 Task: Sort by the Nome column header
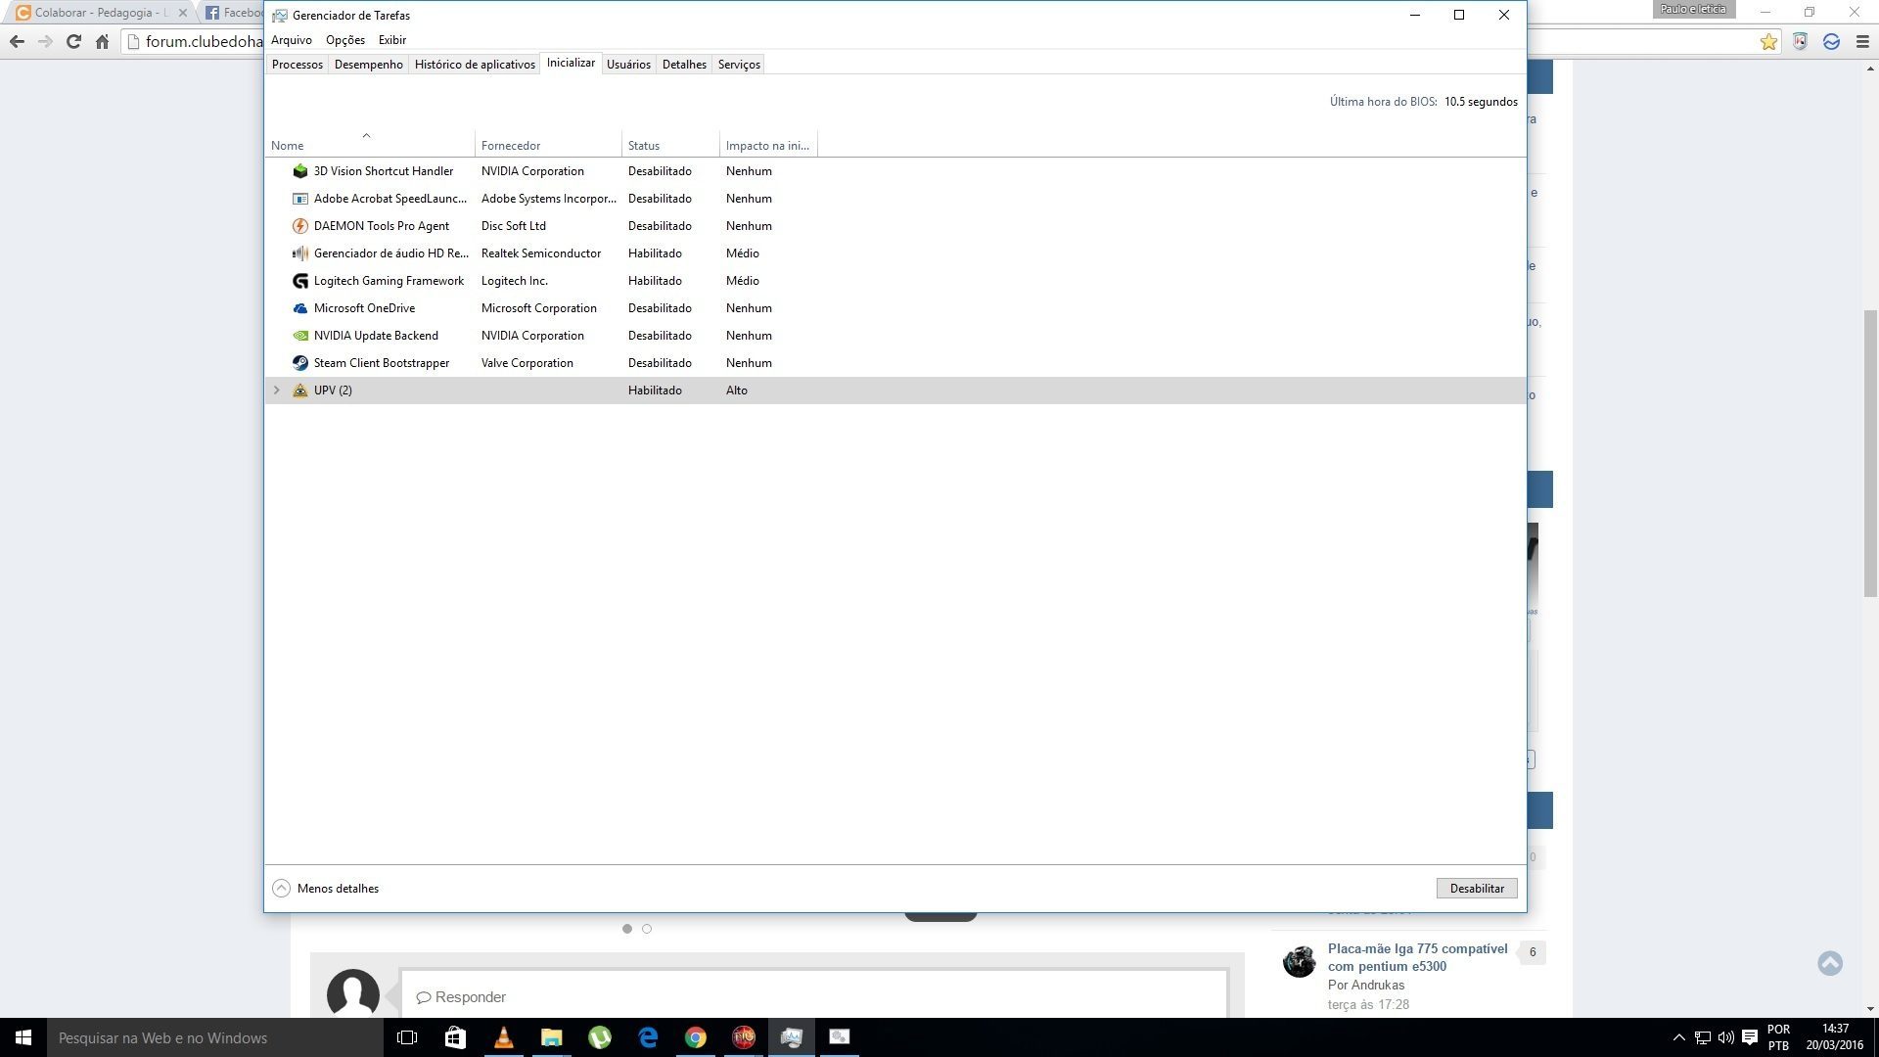[x=370, y=146]
